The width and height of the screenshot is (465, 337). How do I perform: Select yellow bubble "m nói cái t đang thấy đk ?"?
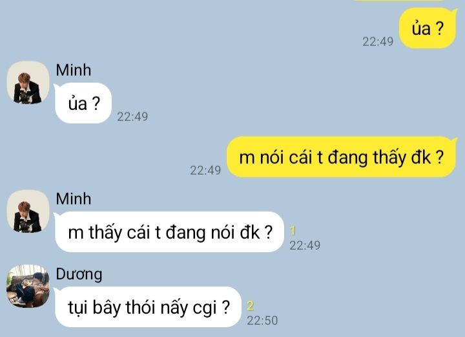tap(341, 157)
